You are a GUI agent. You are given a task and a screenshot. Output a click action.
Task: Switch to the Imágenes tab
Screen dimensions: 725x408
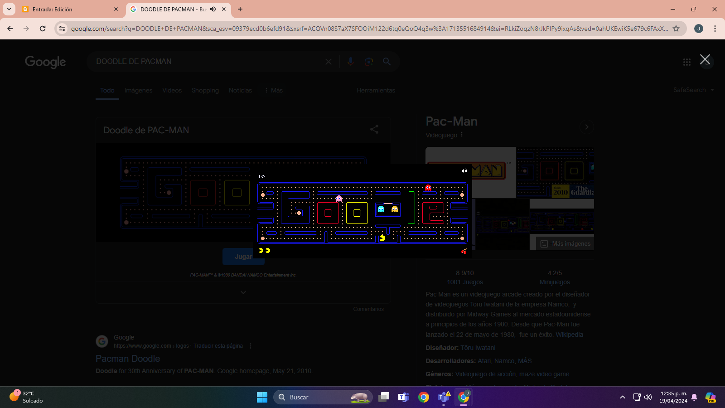coord(139,90)
